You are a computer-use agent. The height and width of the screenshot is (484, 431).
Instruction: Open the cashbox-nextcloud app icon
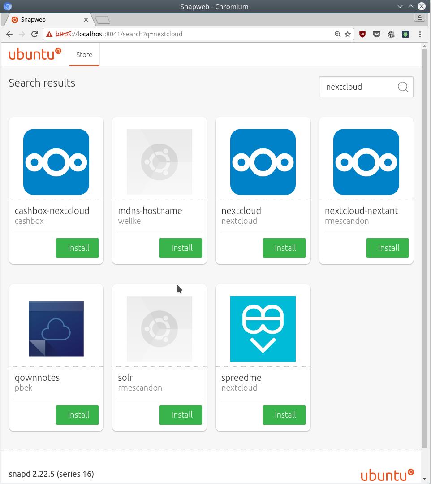pos(56,162)
